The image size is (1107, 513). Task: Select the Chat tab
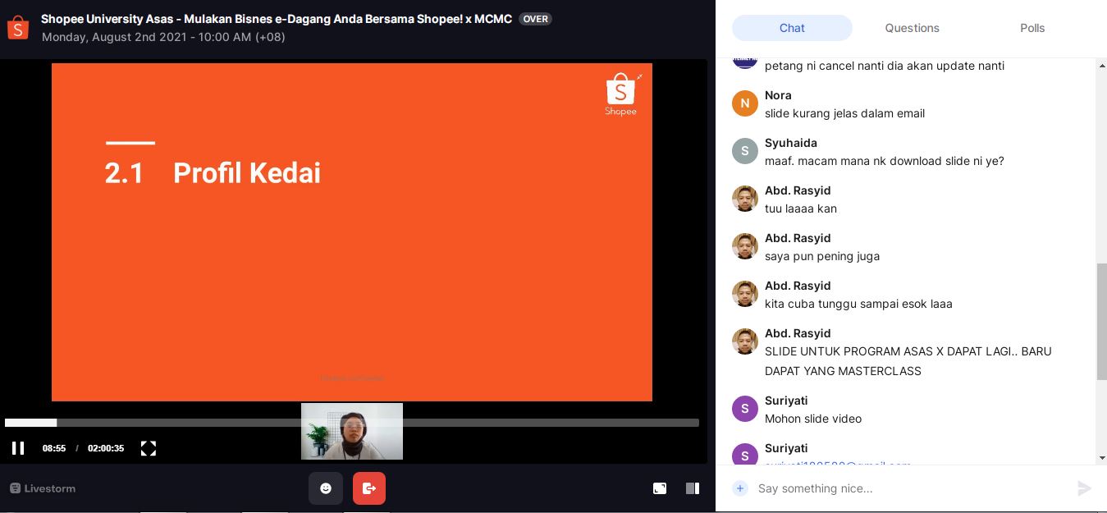point(792,28)
